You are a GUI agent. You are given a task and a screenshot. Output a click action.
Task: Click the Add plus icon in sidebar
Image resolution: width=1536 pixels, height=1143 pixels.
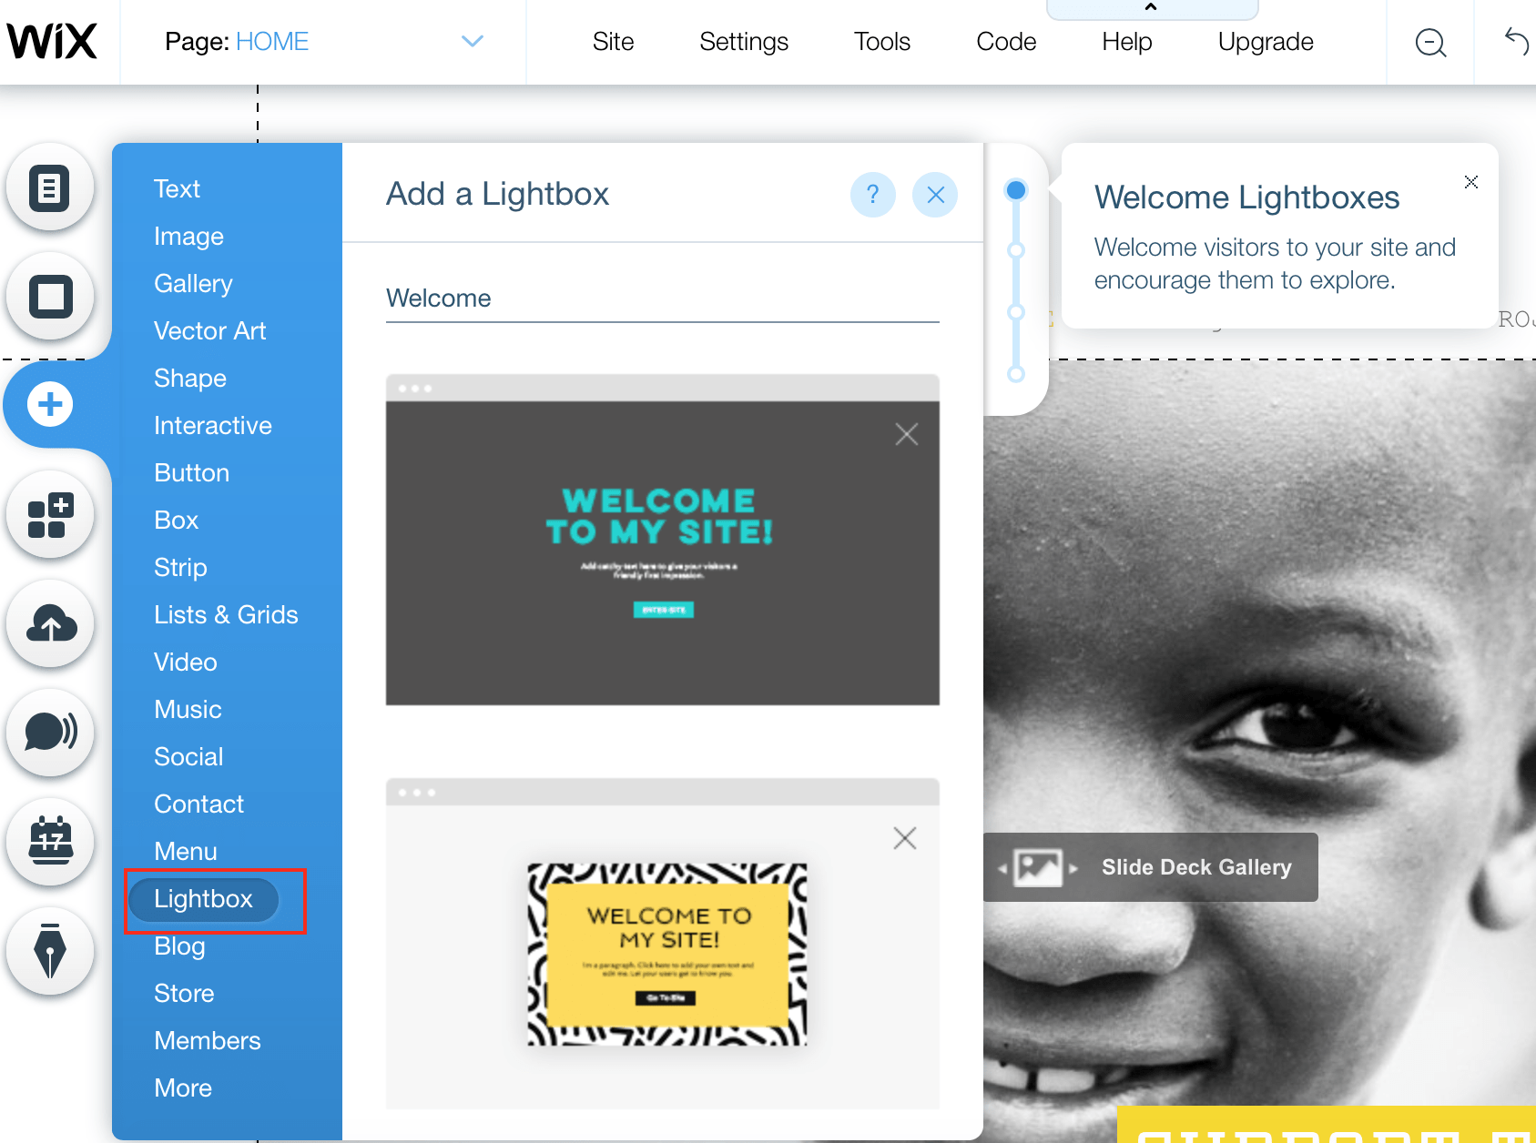[x=50, y=404]
